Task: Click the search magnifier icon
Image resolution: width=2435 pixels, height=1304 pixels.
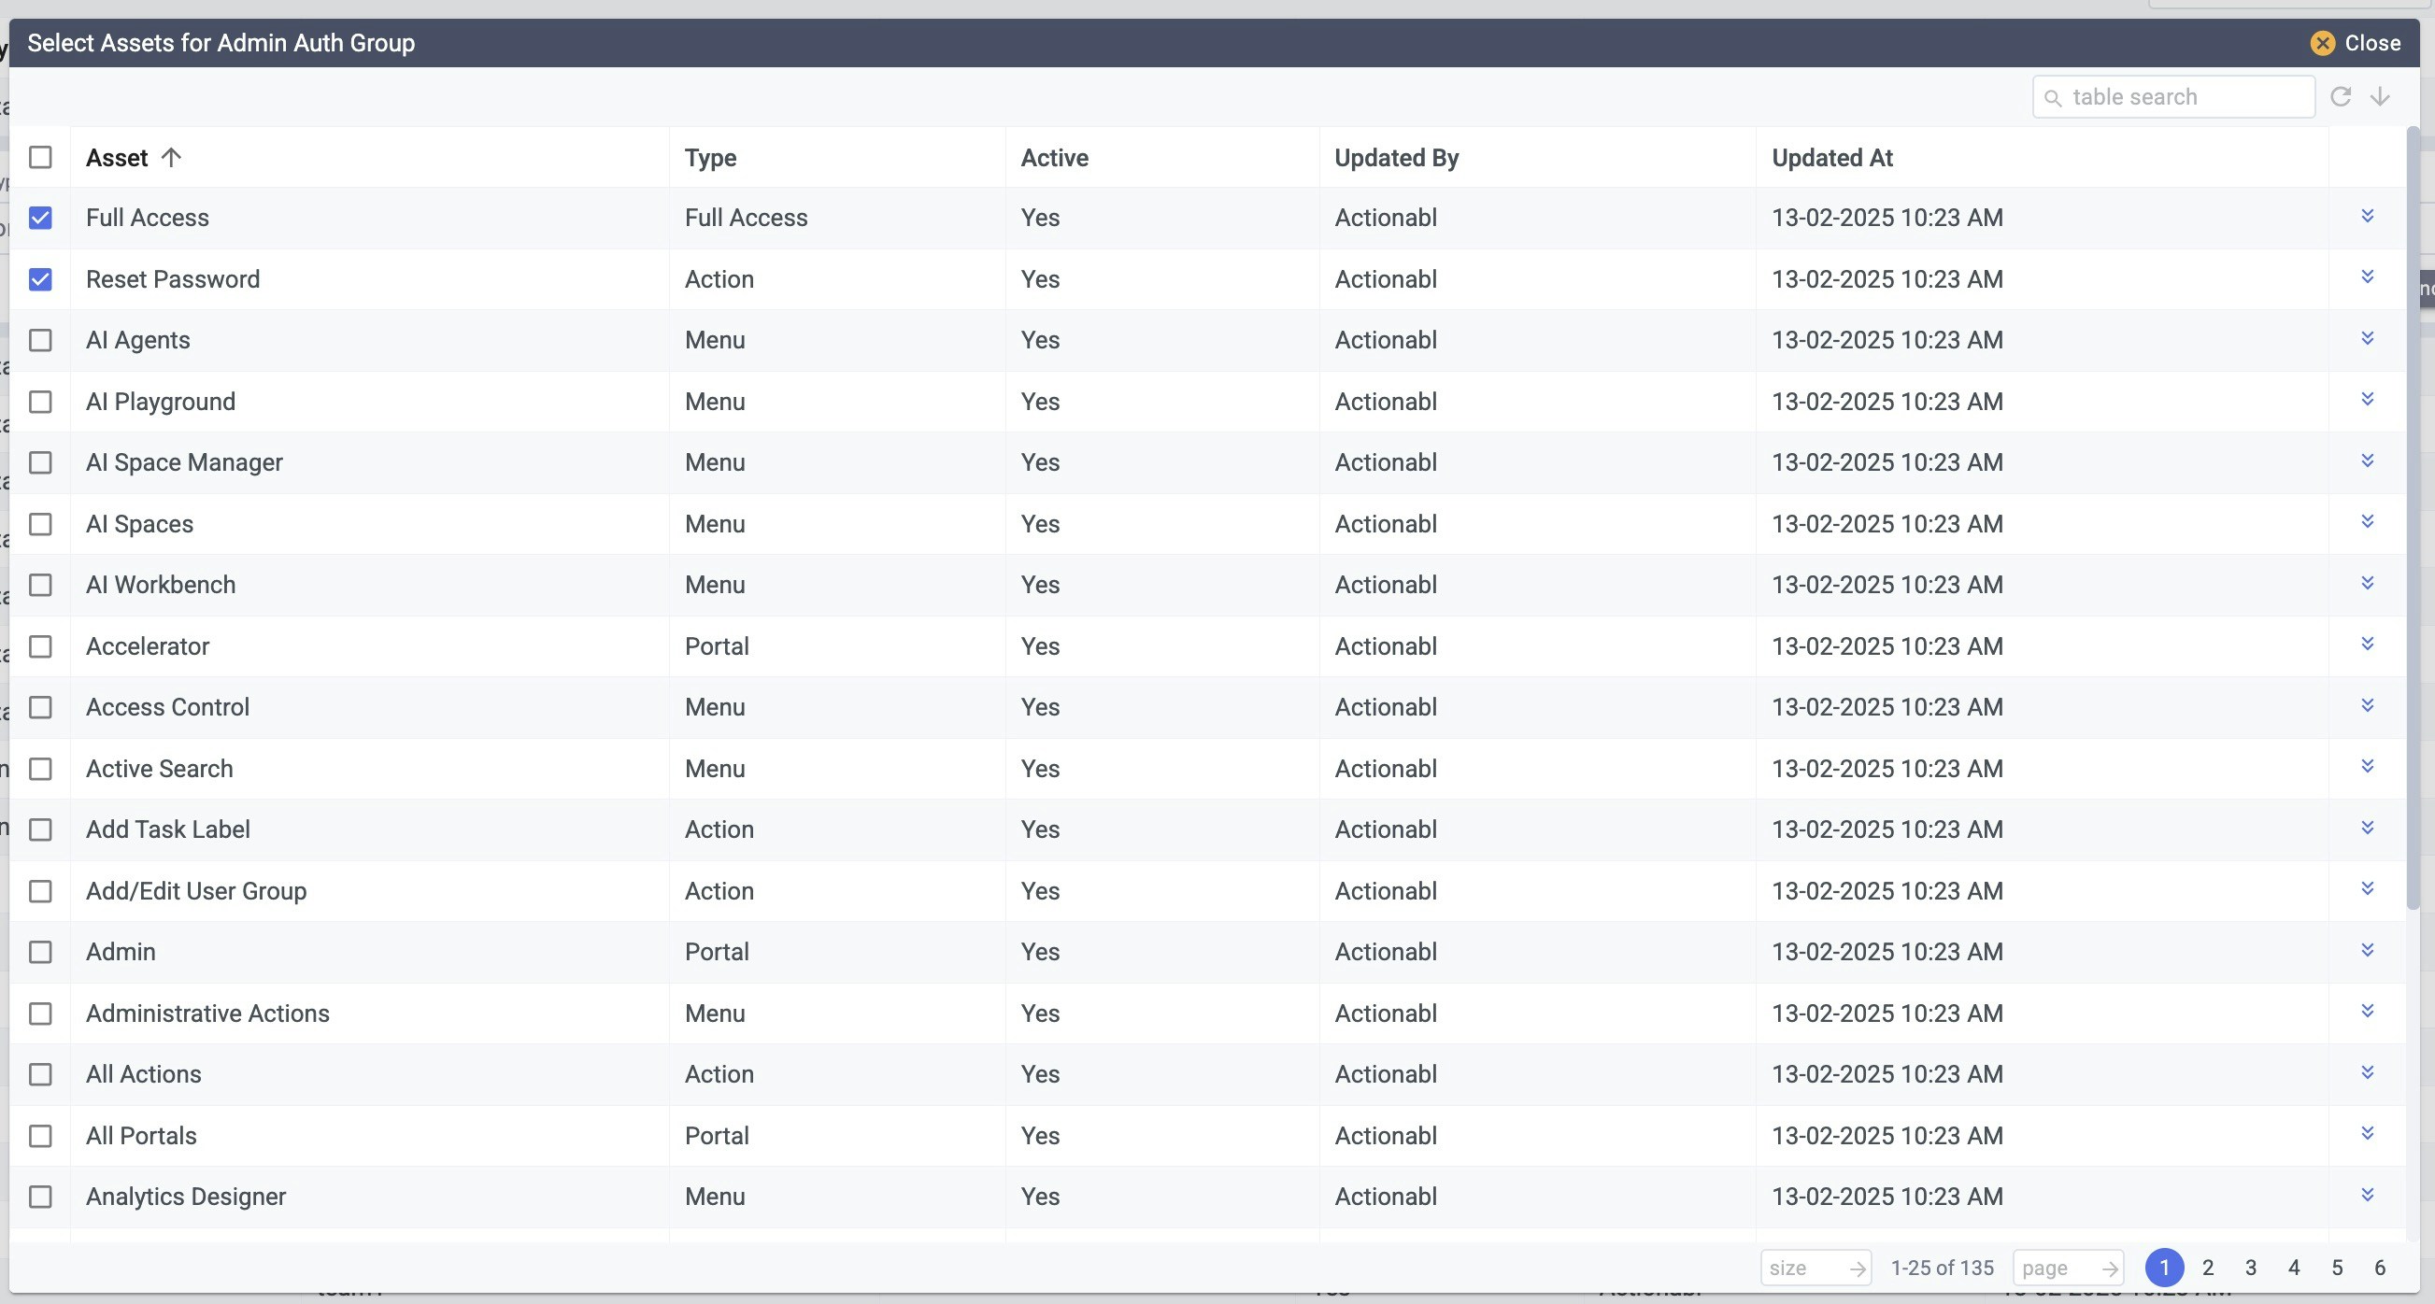Action: [x=2052, y=98]
